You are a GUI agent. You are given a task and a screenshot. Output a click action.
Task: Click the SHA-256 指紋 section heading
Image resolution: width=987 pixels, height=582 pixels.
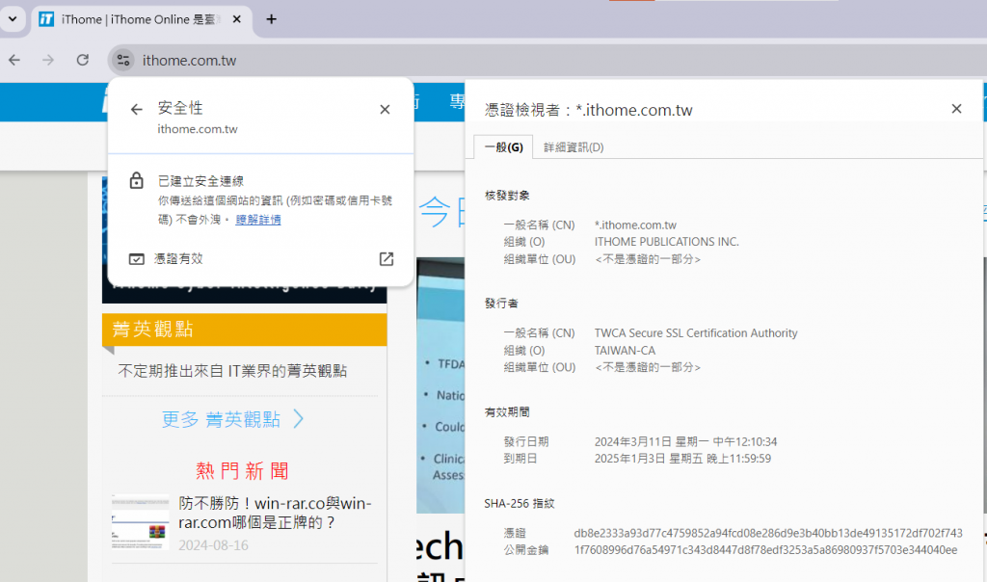click(x=520, y=503)
